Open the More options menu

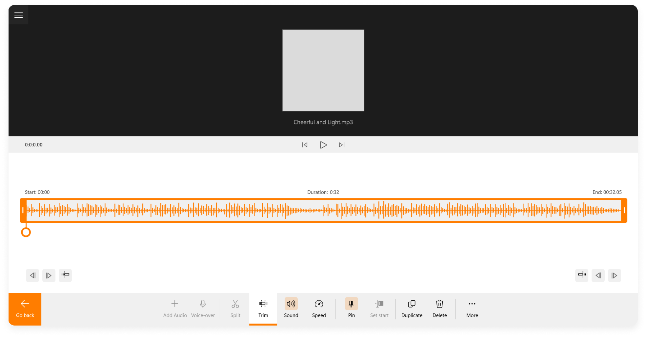point(472,309)
